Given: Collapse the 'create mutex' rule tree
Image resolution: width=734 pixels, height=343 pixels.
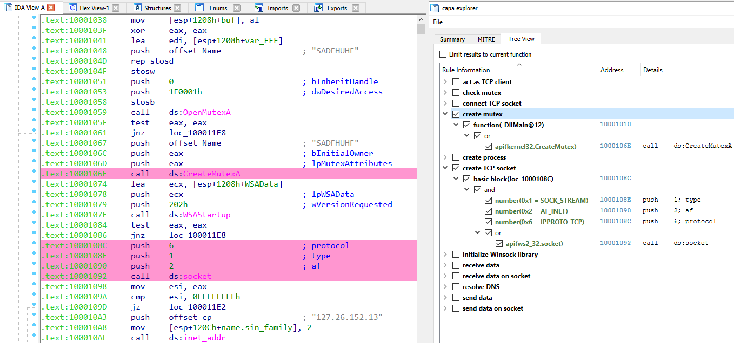Looking at the screenshot, I should 445,114.
